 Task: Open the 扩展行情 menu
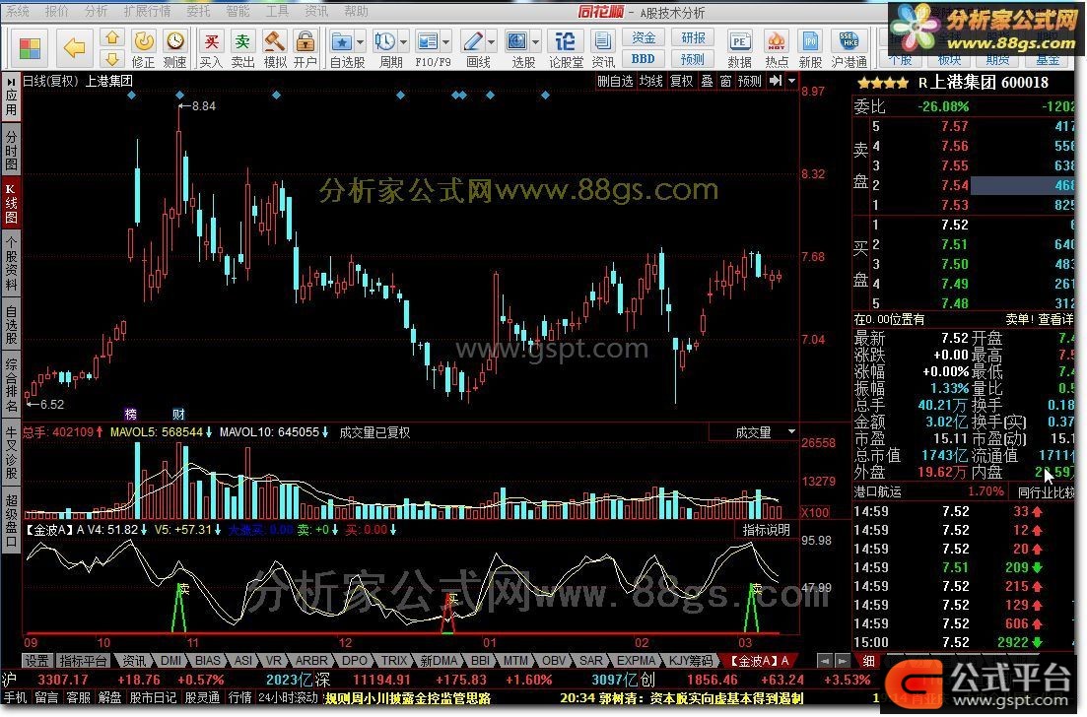coord(147,11)
